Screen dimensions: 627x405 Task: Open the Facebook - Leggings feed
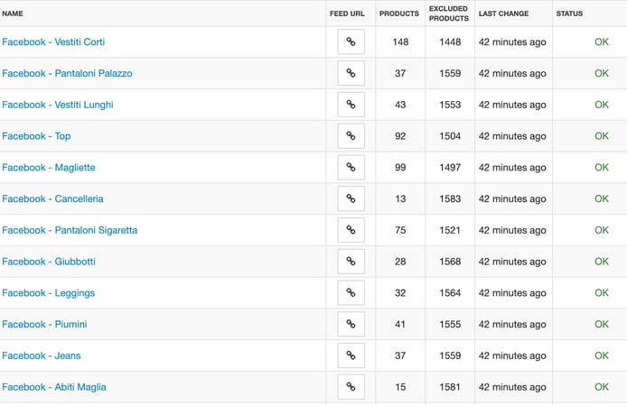coord(49,293)
